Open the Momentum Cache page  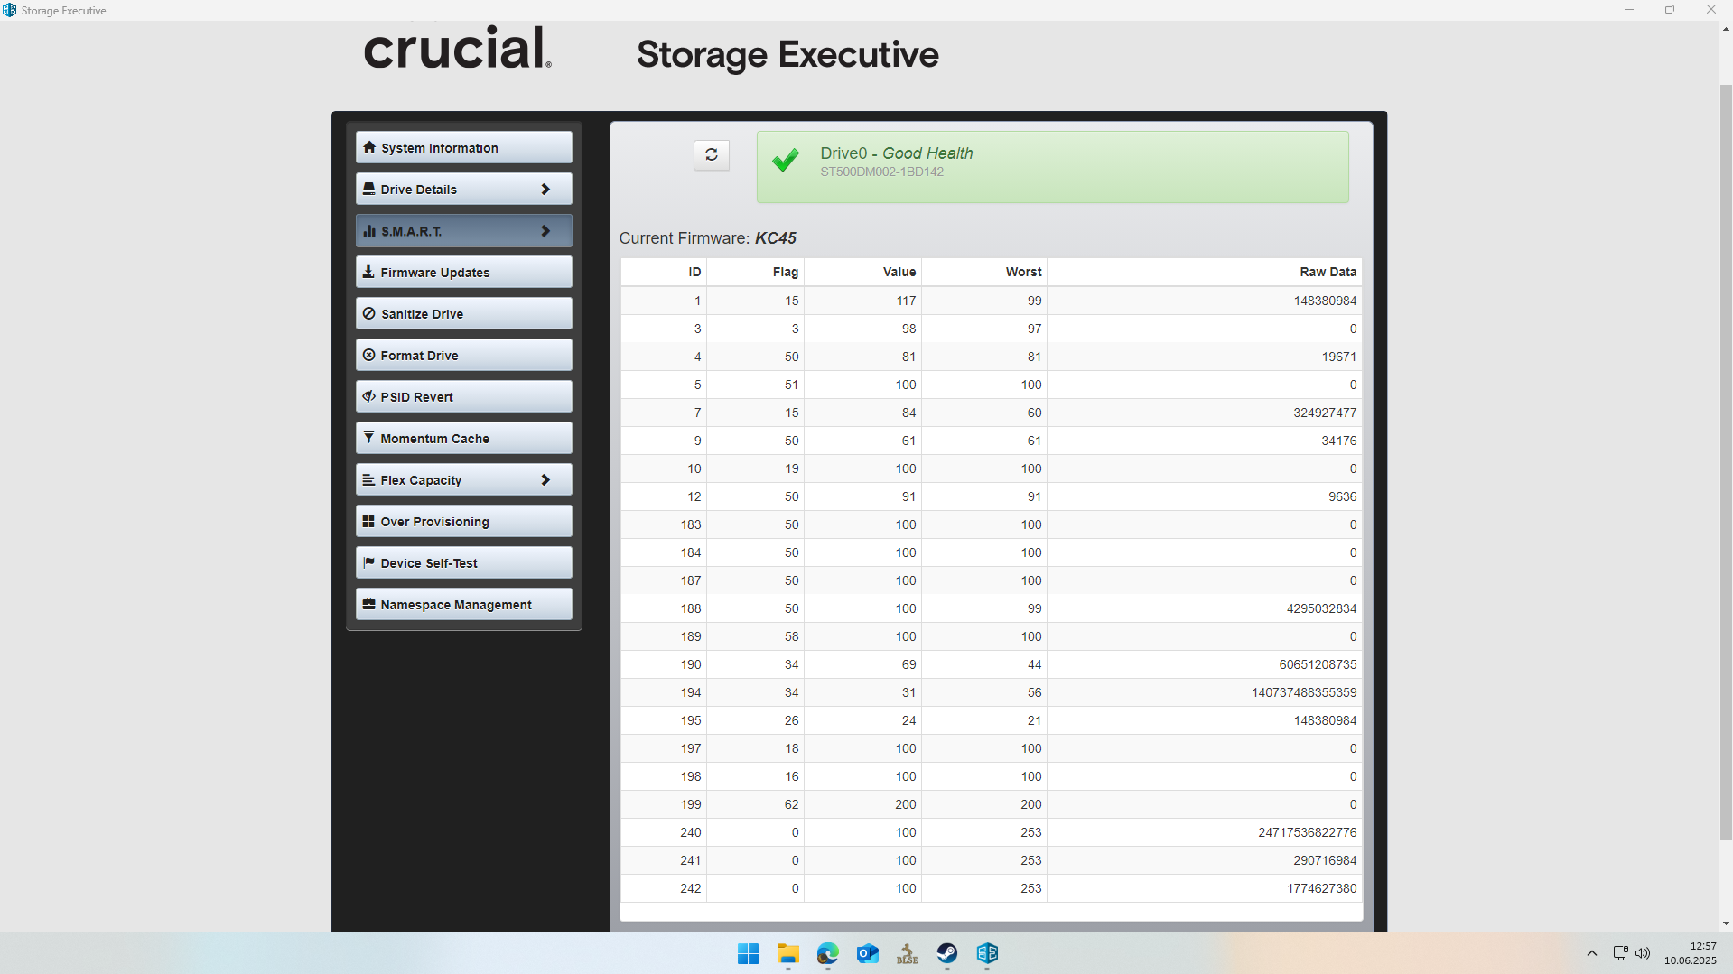tap(463, 438)
